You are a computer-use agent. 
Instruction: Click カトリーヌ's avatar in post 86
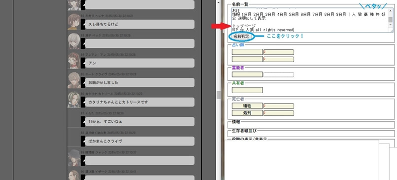point(74,100)
